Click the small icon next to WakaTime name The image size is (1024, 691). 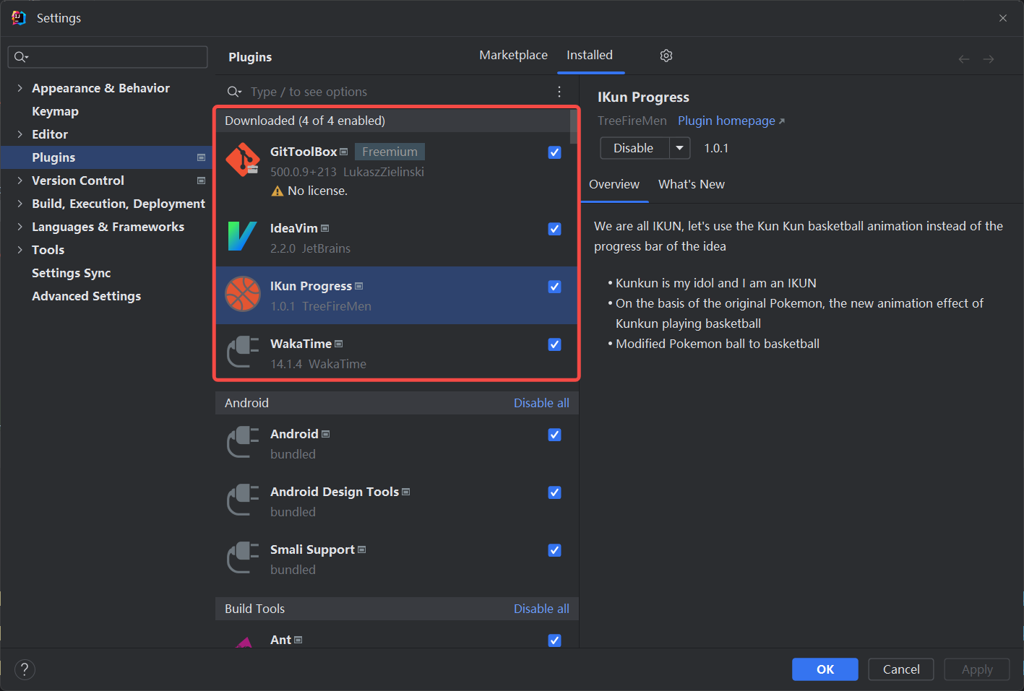point(339,344)
